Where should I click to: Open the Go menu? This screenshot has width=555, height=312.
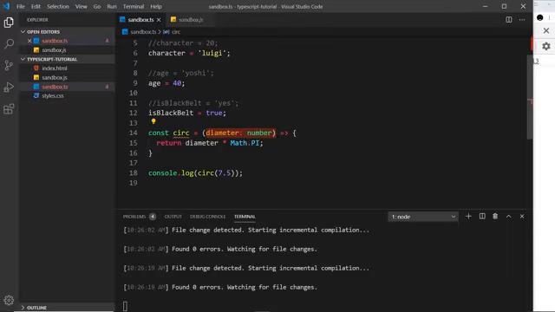coord(97,6)
